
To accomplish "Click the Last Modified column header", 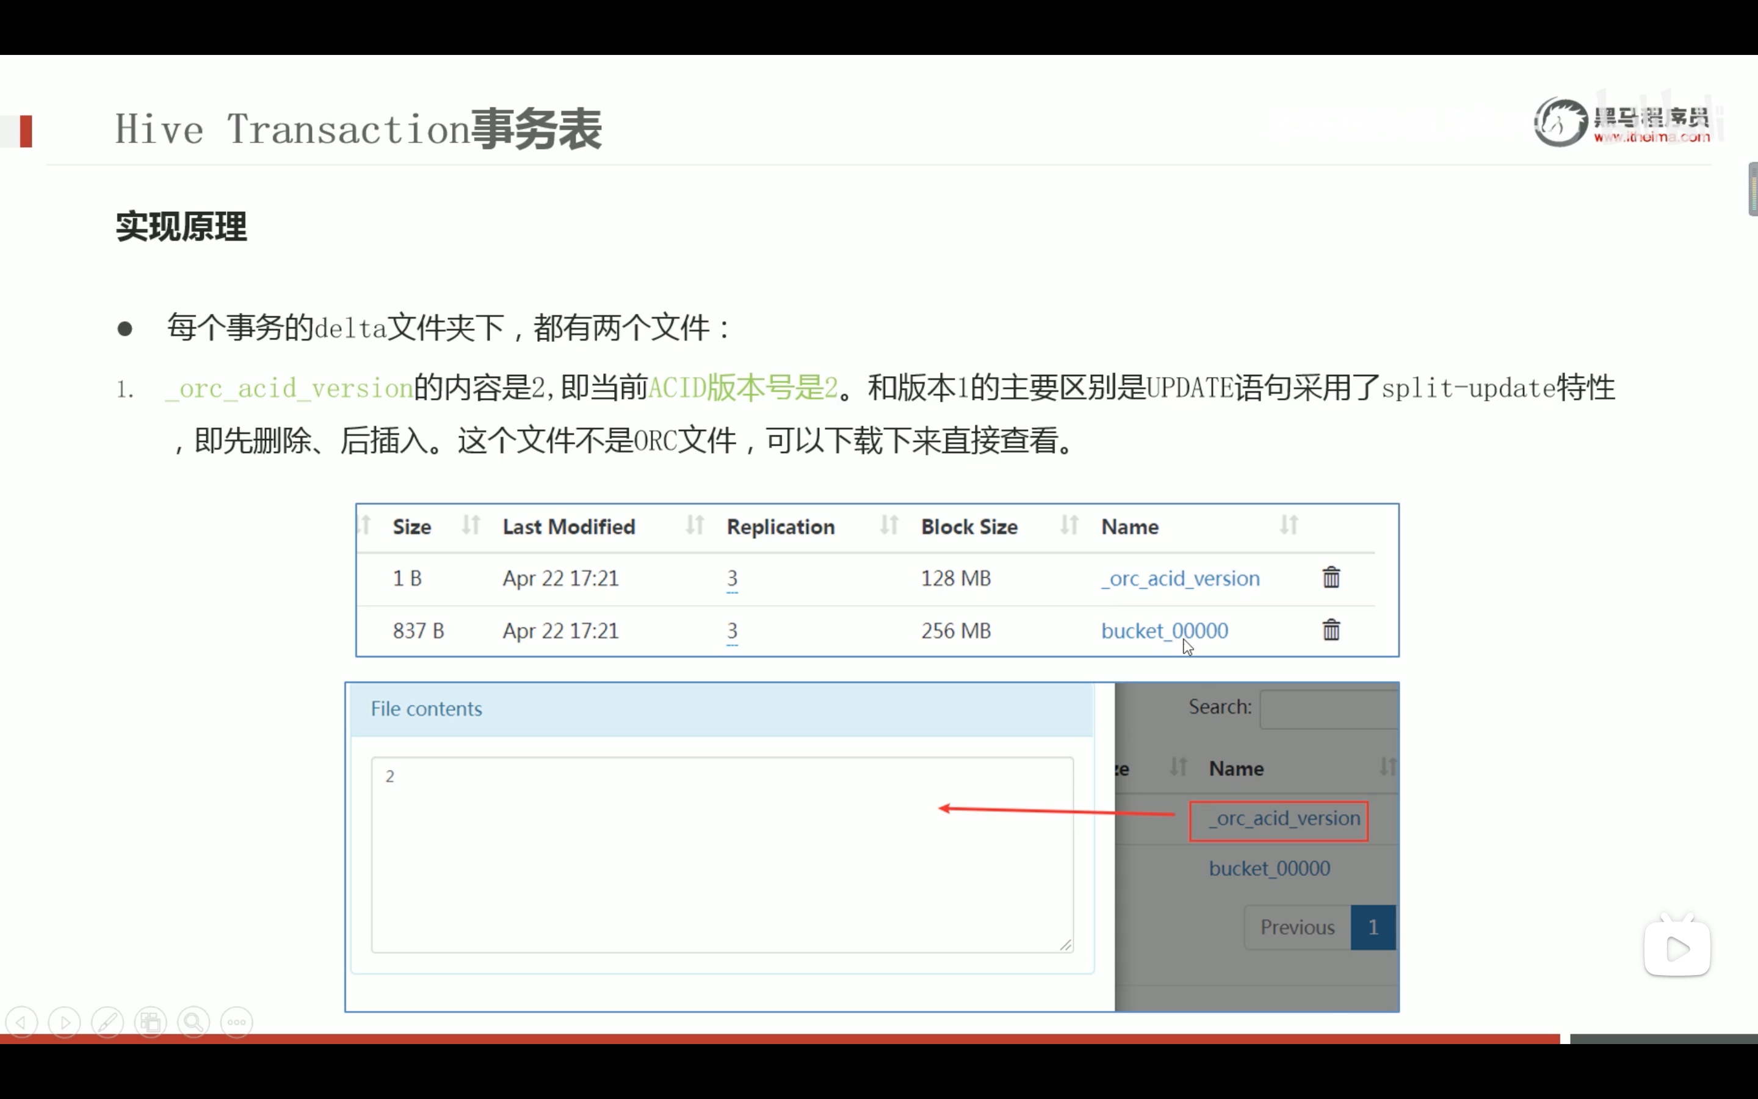I will (569, 527).
